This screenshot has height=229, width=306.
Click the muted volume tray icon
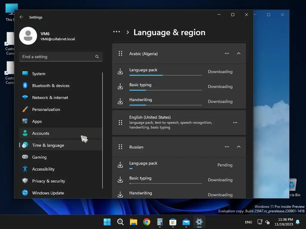point(267,222)
